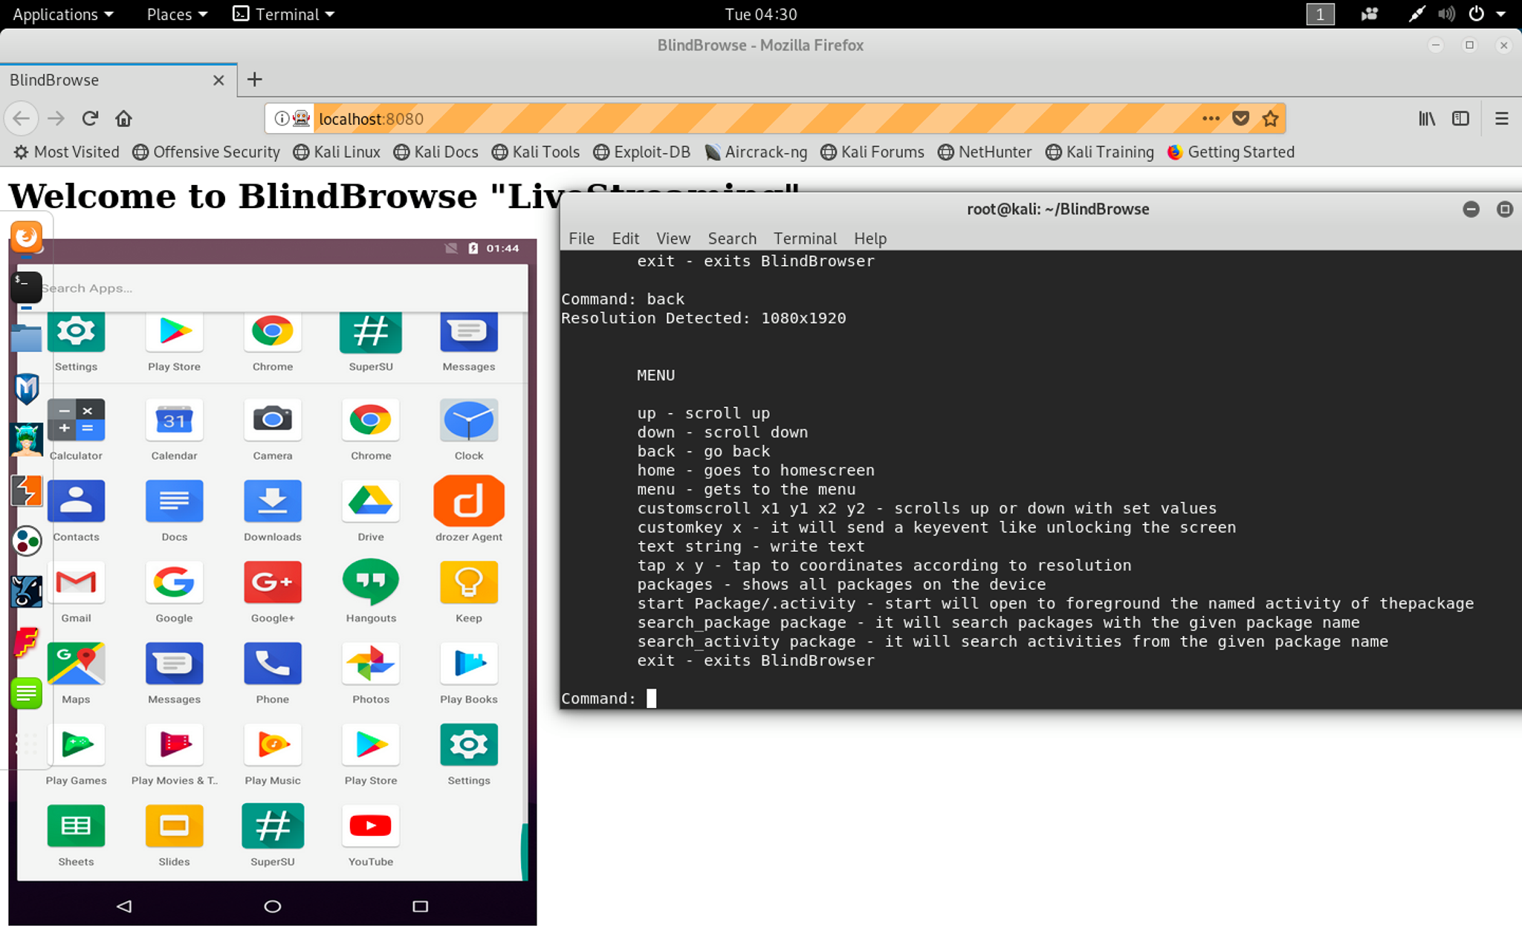Open terminal Edit menu

625,238
